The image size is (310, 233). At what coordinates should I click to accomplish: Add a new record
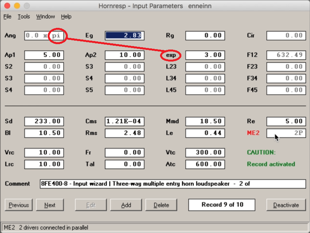126,205
